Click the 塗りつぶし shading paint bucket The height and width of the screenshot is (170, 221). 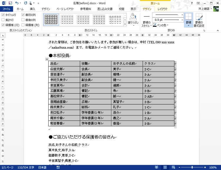(133, 17)
